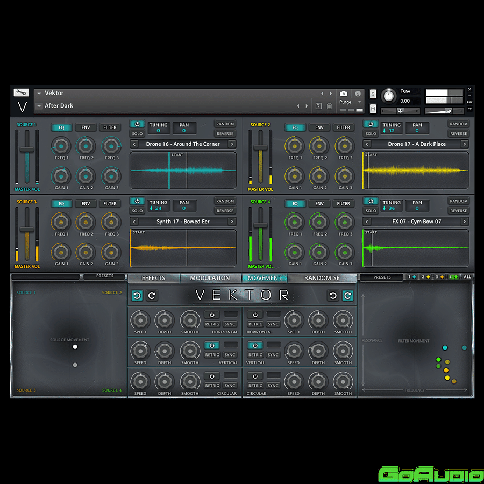The width and height of the screenshot is (484, 484).
Task: Open sample list Synth 17 - Bowed Eer
Action: (183, 222)
